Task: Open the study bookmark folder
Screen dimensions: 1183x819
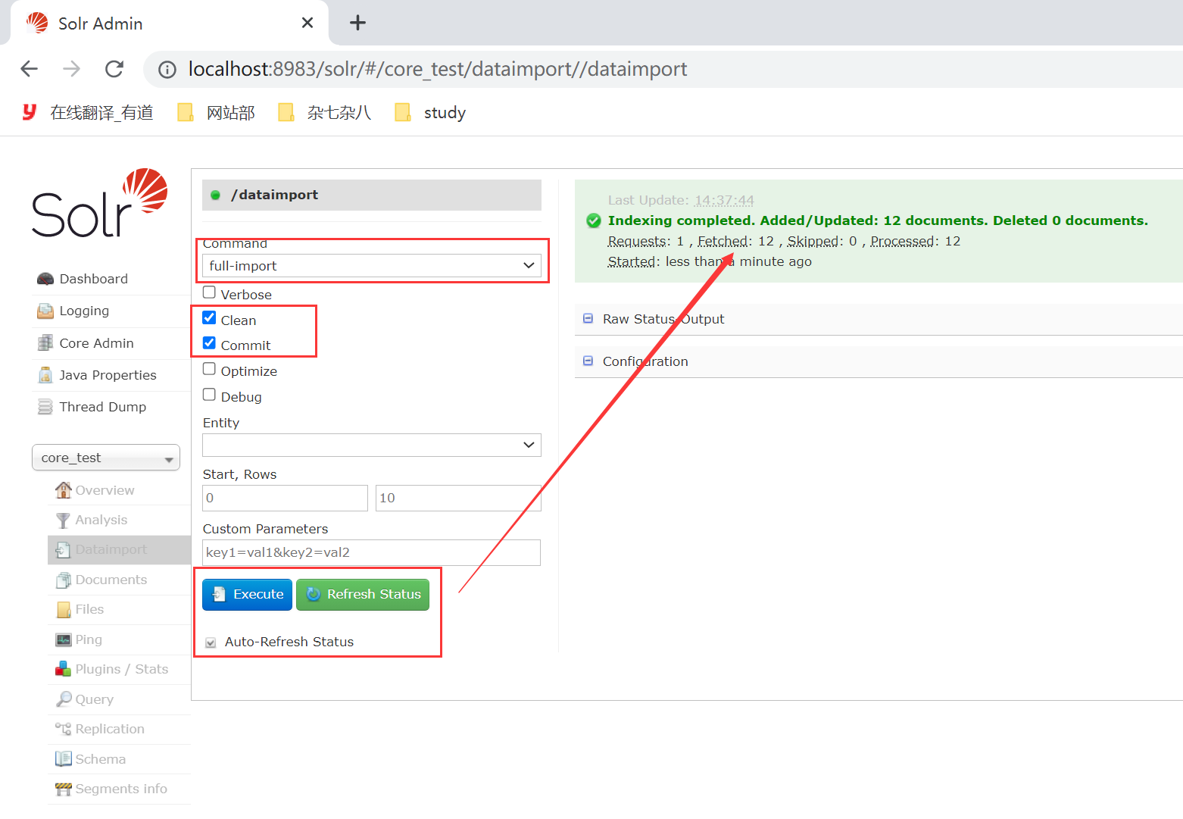Action: coord(430,113)
